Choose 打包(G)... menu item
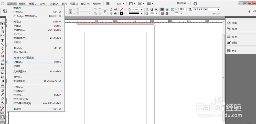The width and height of the screenshot is (256, 124). click(36, 87)
